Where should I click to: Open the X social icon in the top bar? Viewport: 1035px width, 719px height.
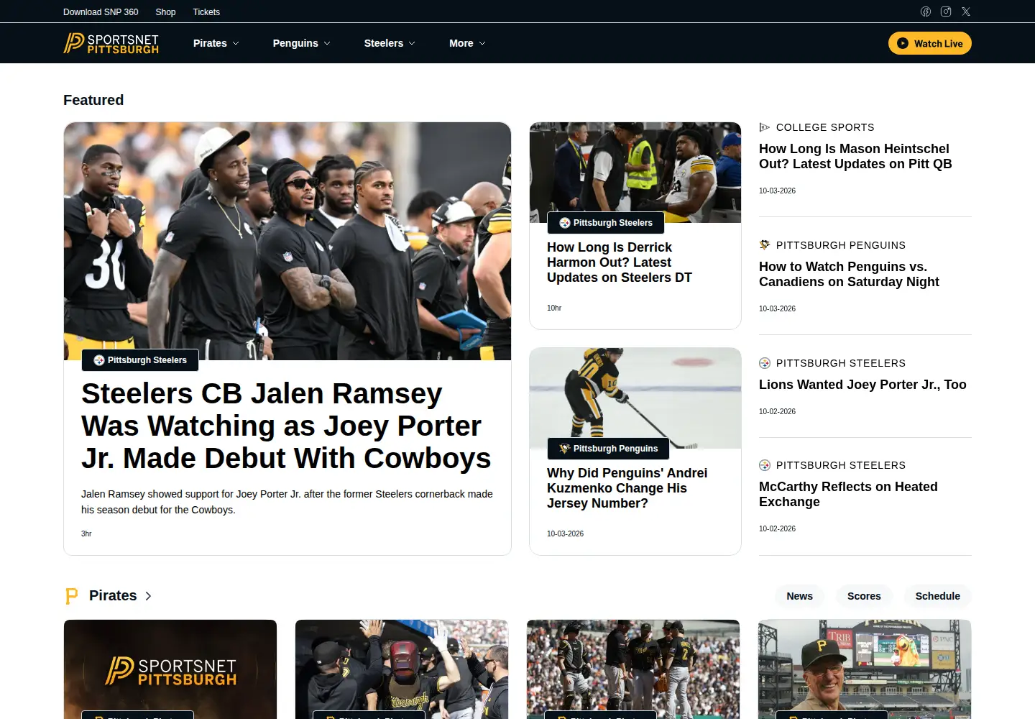966,12
